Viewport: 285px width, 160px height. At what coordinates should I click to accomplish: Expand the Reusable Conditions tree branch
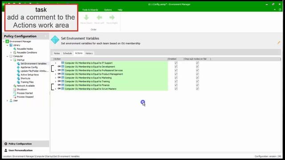coord(11,52)
